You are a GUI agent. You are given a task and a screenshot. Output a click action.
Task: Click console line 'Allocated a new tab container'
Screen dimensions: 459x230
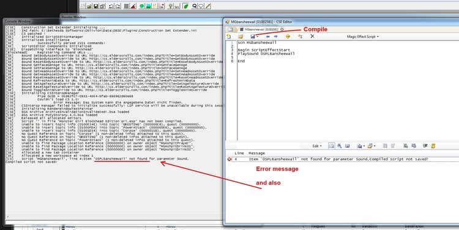pos(51,152)
